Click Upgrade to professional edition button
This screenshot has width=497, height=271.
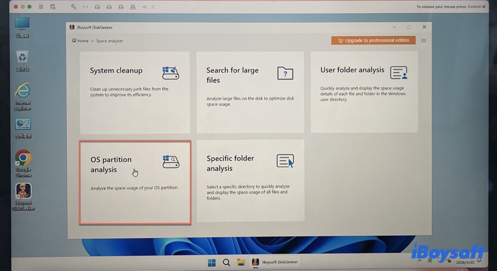click(x=373, y=41)
